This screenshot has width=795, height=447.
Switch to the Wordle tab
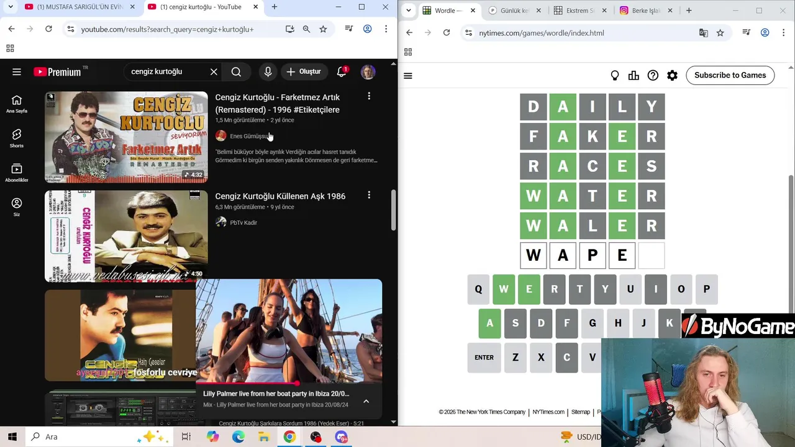[449, 11]
